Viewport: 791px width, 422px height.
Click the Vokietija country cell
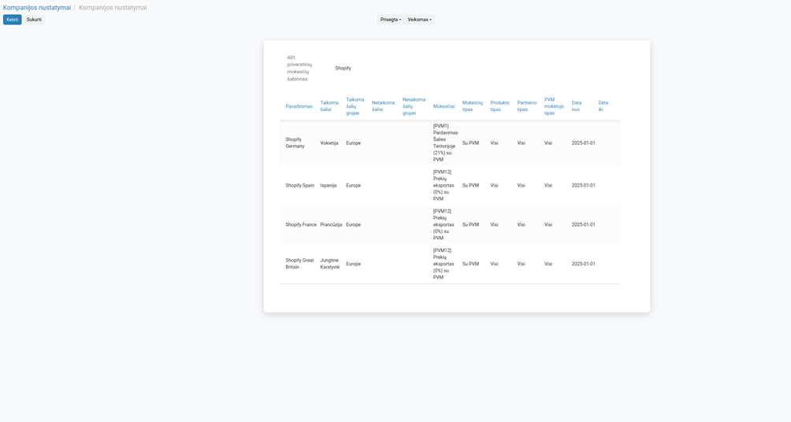pyautogui.click(x=329, y=143)
